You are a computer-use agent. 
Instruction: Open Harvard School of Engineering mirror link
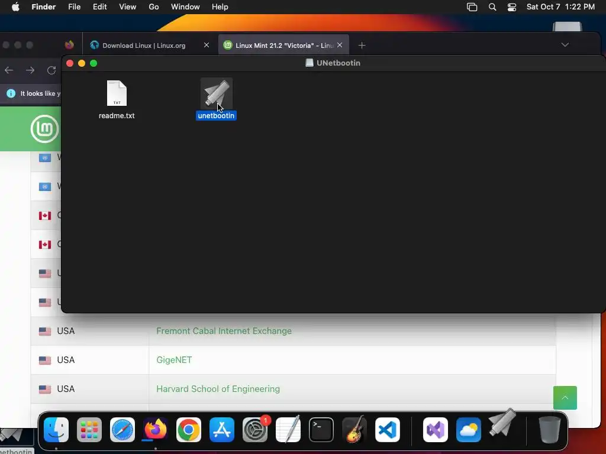coord(218,389)
